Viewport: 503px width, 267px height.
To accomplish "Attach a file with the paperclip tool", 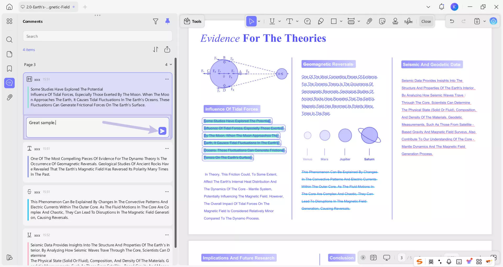I will 369,21.
